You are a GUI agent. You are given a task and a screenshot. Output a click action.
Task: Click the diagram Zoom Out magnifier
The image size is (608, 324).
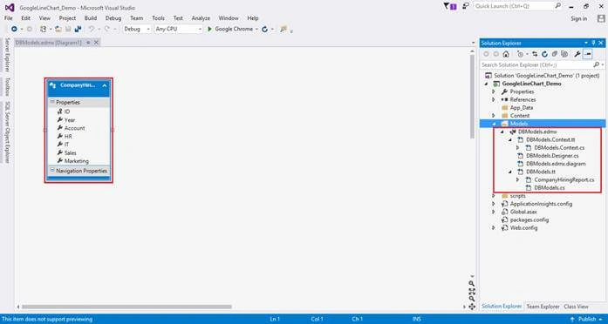coord(472,299)
